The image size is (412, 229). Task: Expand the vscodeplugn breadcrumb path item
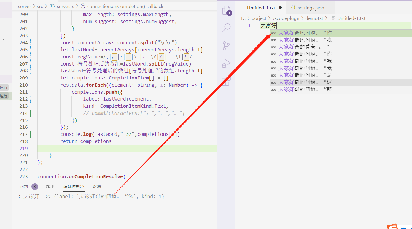286,18
